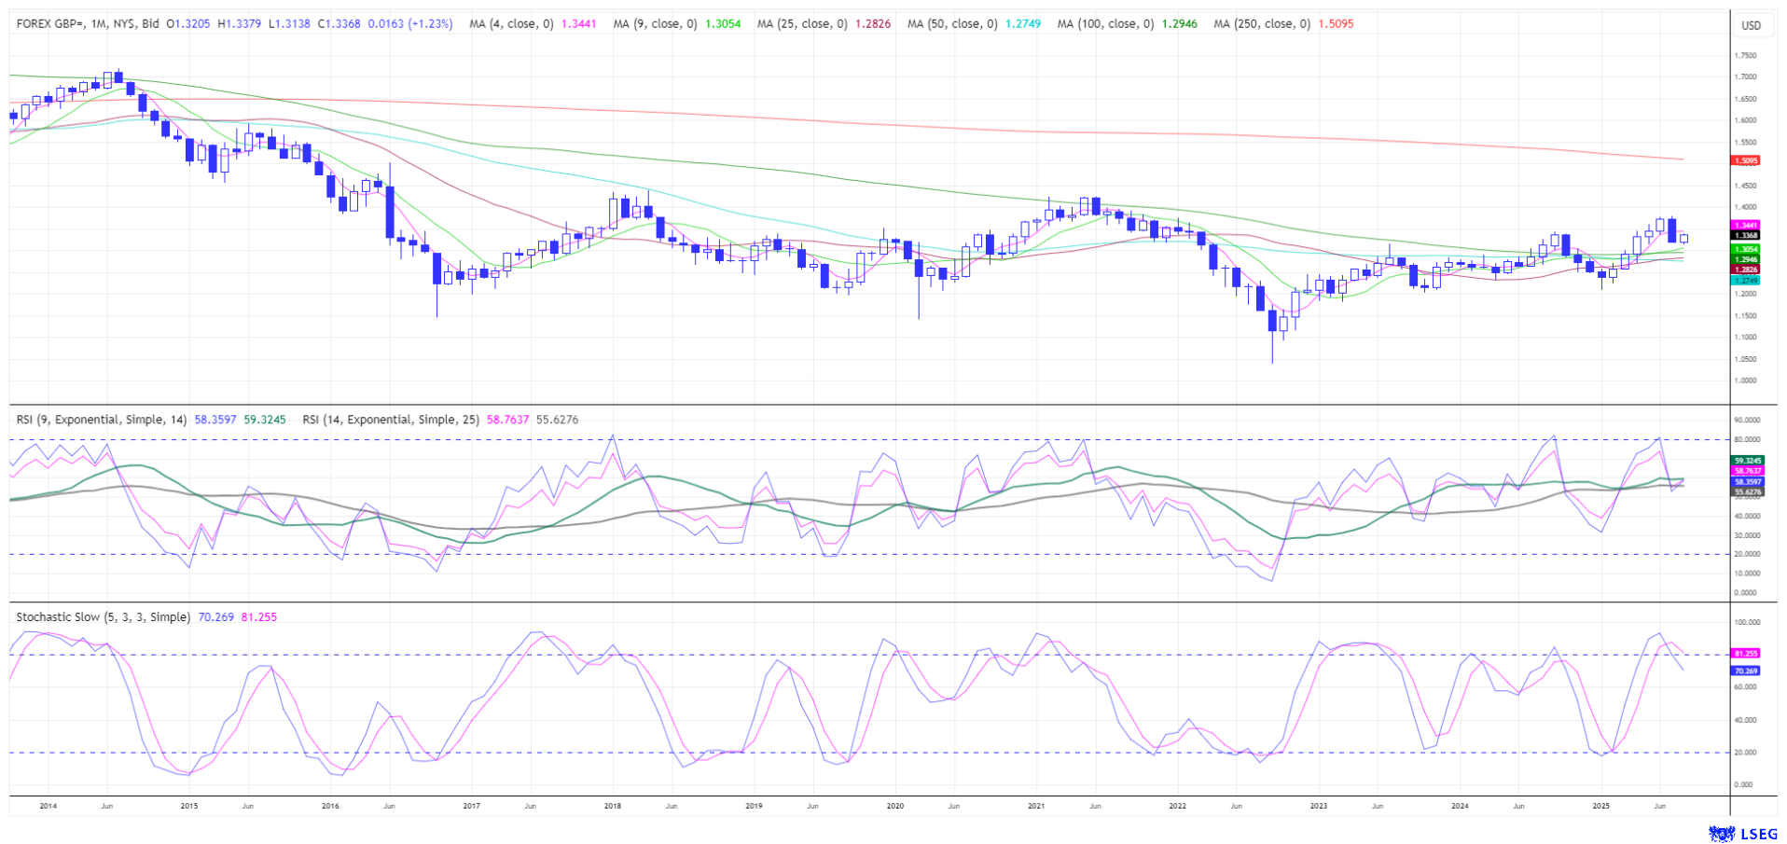Click the RSI (14, Exponential, Simple, 25) label
Viewport: 1787px width, 844px height.
pos(391,420)
